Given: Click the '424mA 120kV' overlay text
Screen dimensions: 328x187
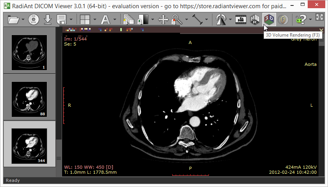Looking at the screenshot, I should pyautogui.click(x=301, y=167).
